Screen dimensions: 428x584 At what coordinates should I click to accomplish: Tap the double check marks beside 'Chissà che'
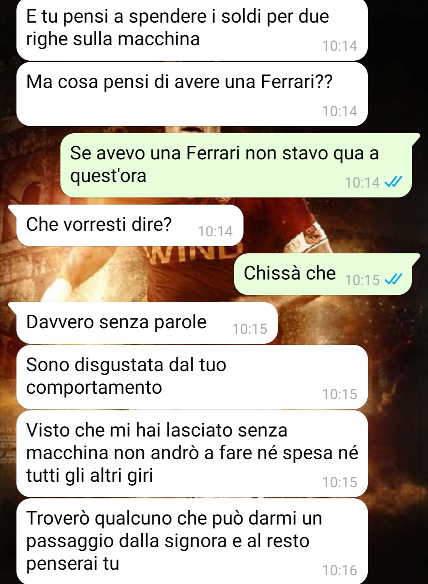tap(394, 280)
